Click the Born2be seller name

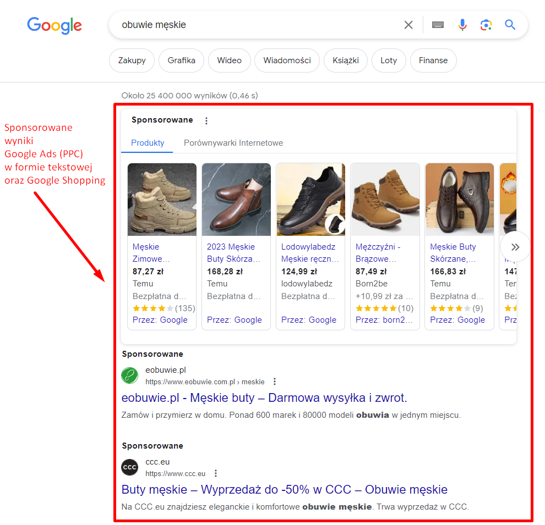tap(372, 284)
